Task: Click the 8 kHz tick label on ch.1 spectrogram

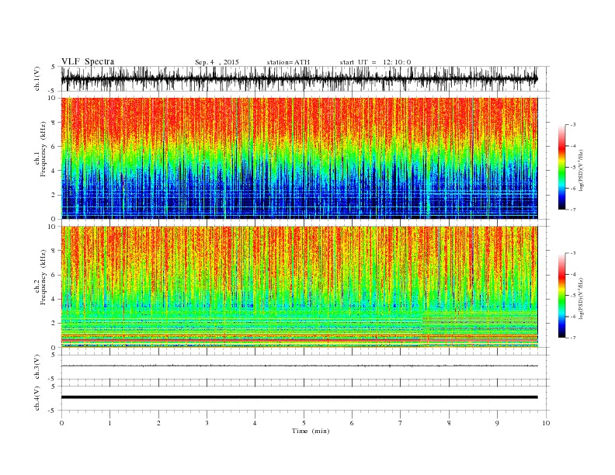Action: [54, 123]
